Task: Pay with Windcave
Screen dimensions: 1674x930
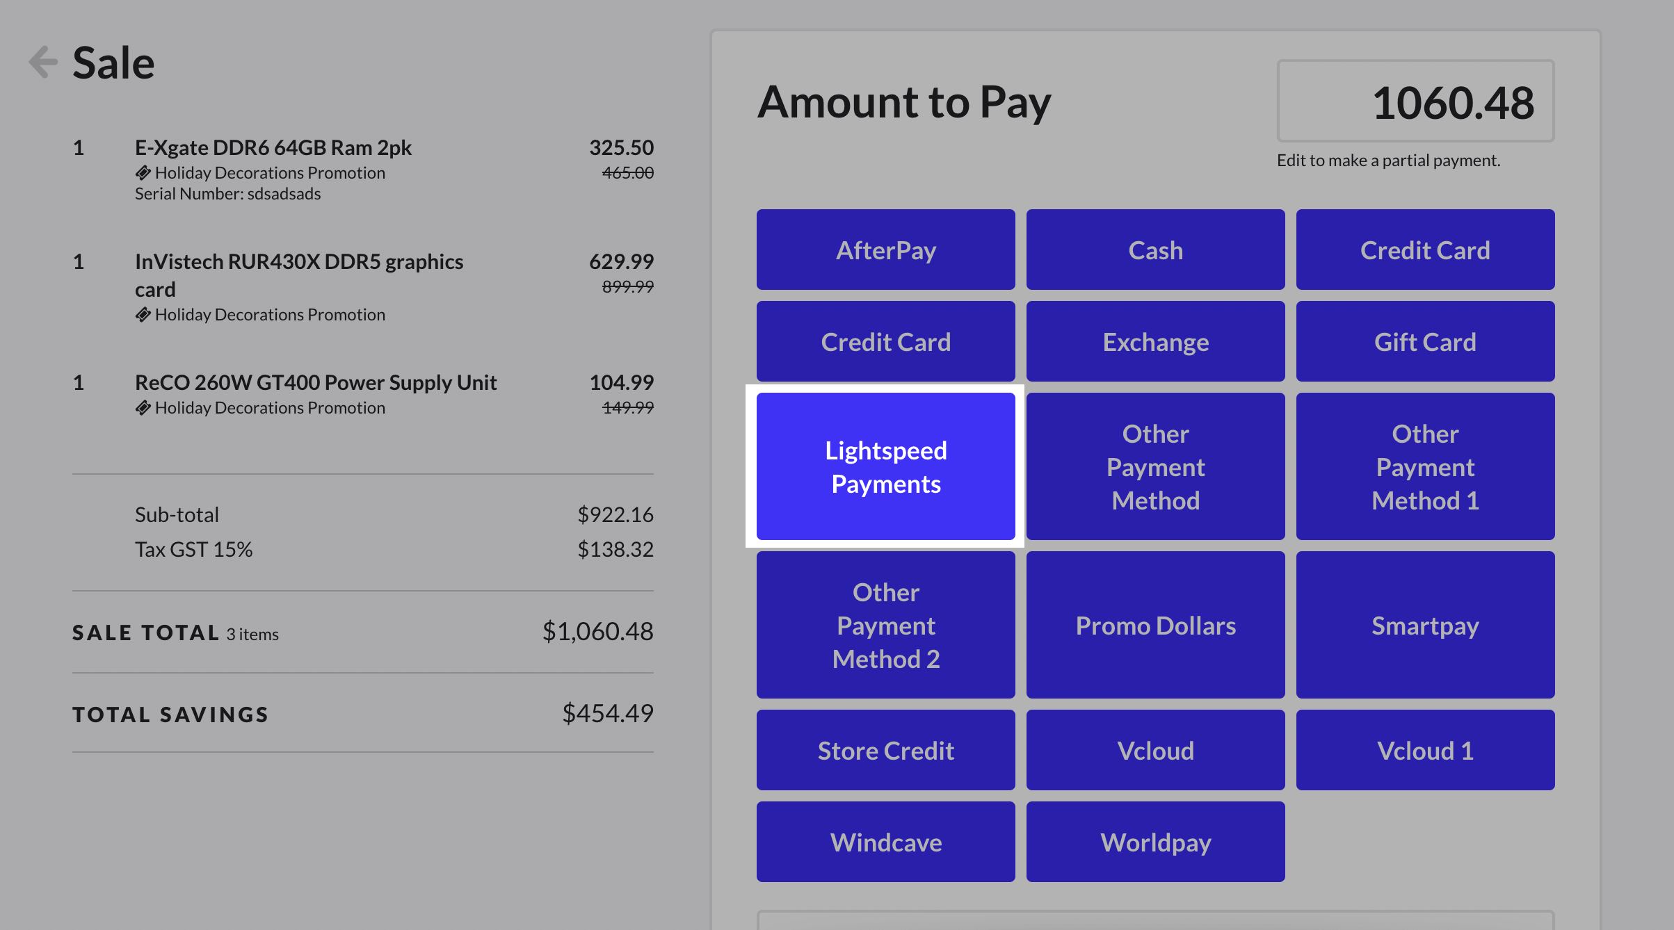Action: point(885,842)
